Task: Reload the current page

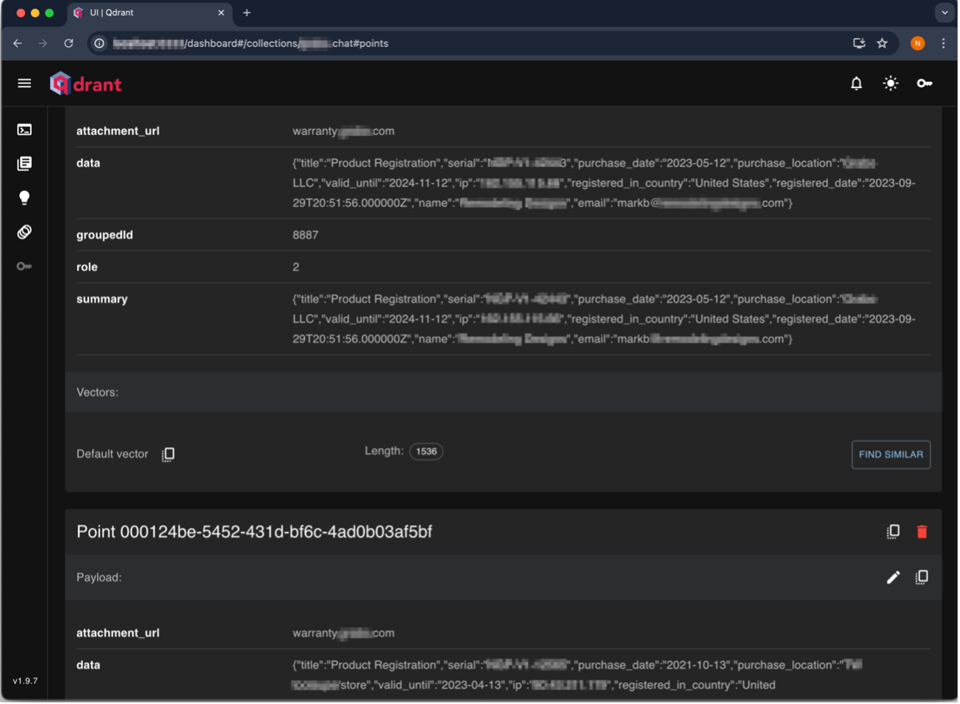Action: point(68,43)
